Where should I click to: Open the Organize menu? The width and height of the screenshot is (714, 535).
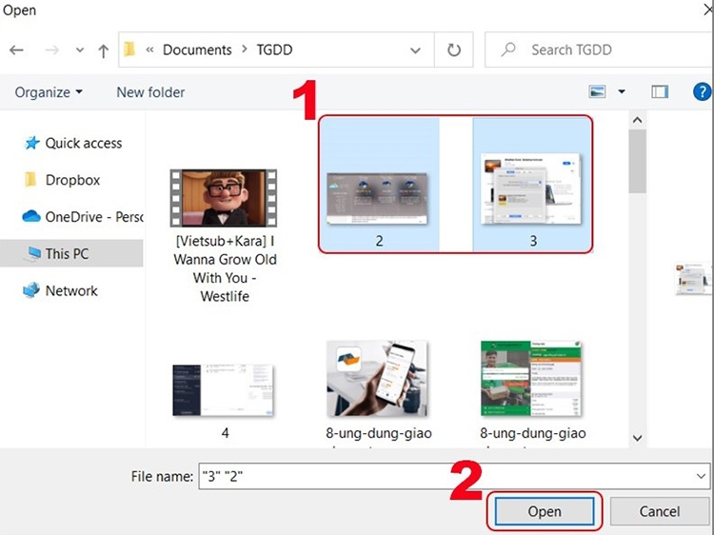point(49,92)
